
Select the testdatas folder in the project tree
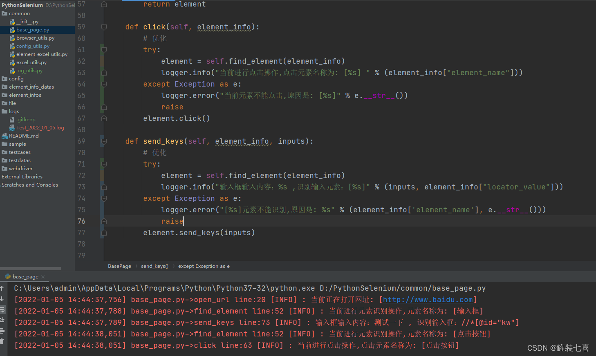coord(20,160)
